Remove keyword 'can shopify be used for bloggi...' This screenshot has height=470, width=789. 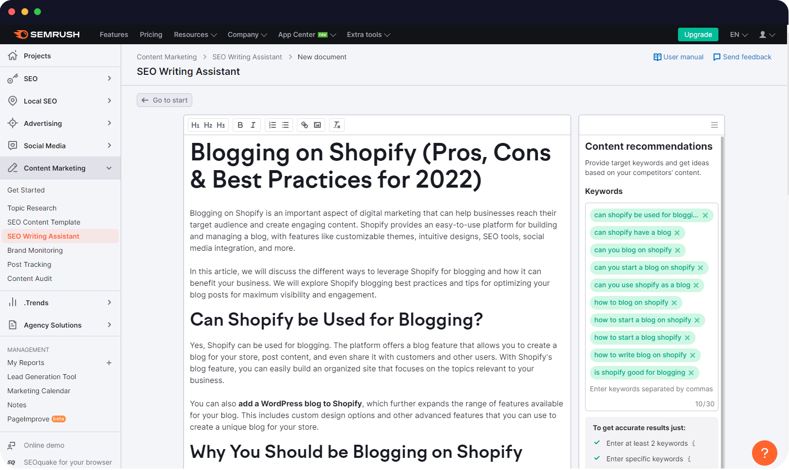point(705,215)
